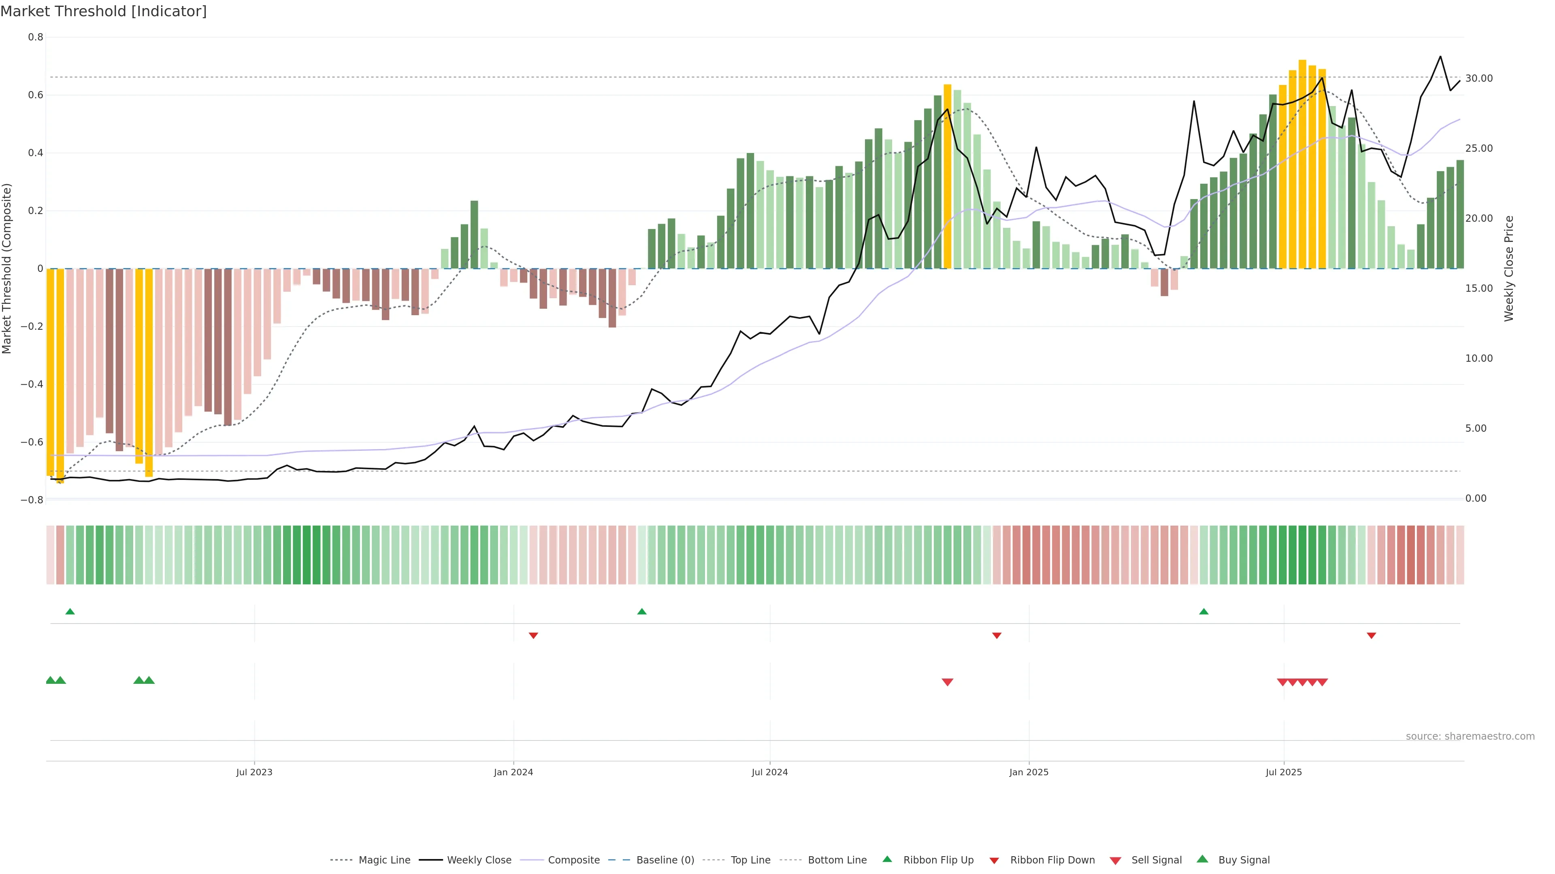Click the ribbon flip up marker near April 2024
1555x874 pixels.
pos(642,612)
